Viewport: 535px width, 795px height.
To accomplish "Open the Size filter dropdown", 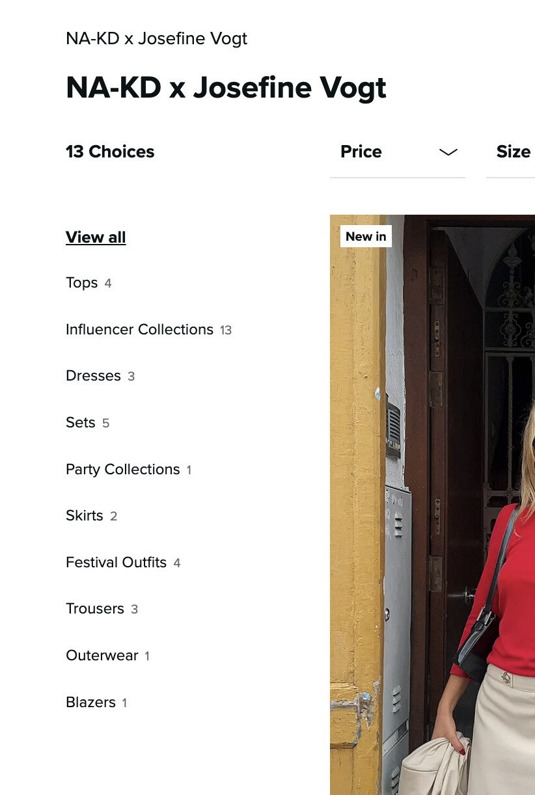I will pyautogui.click(x=513, y=152).
